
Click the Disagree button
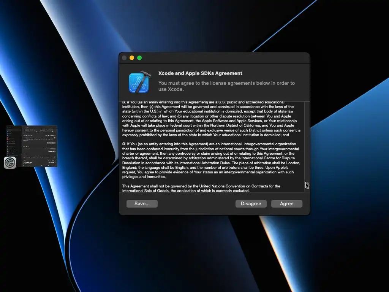(x=251, y=204)
